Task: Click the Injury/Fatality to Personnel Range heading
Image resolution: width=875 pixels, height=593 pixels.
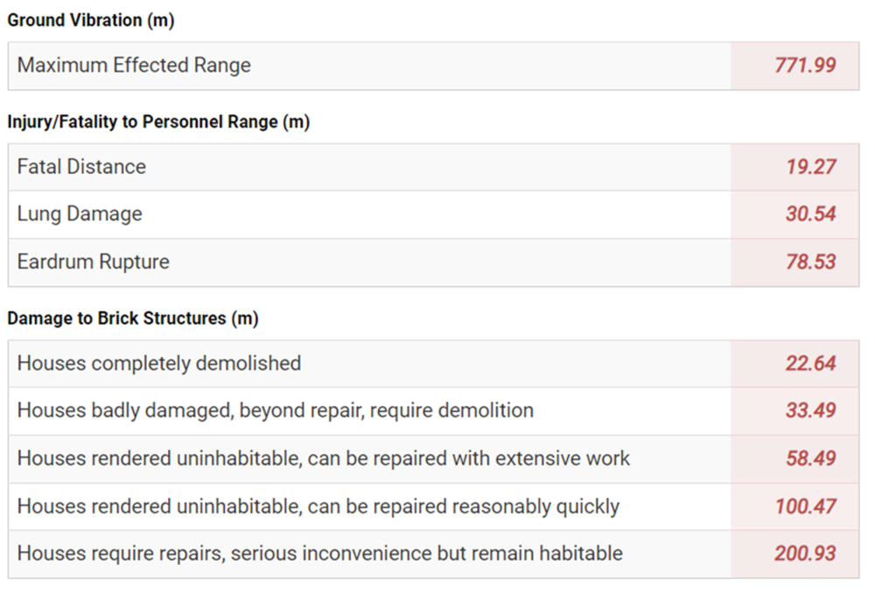Action: tap(158, 122)
